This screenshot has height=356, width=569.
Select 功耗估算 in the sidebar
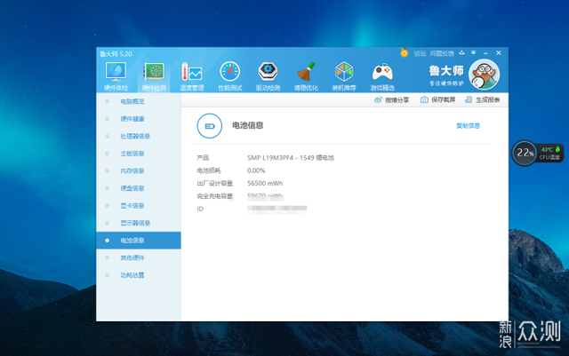click(139, 275)
